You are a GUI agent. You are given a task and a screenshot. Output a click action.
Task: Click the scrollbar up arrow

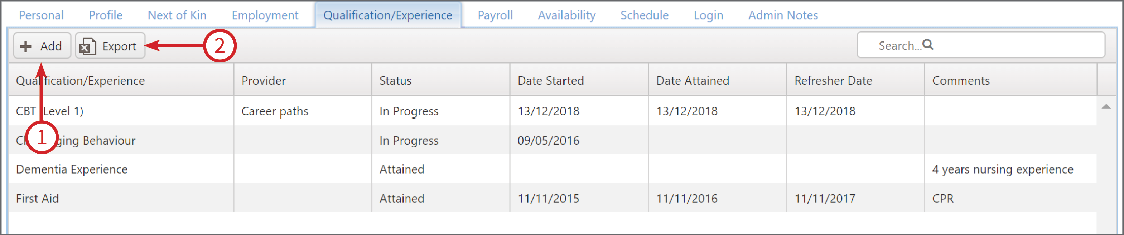(x=1106, y=107)
